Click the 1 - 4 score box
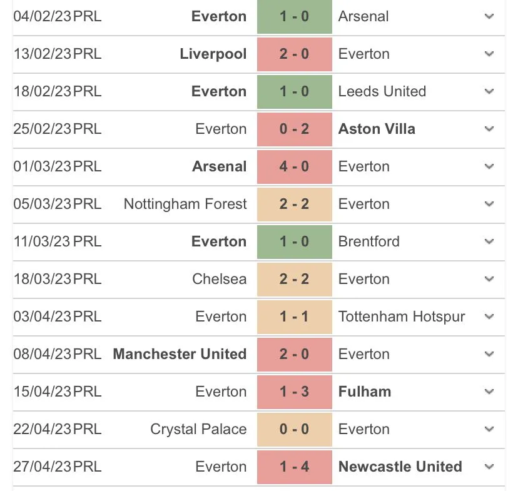518x491 pixels. 294,467
